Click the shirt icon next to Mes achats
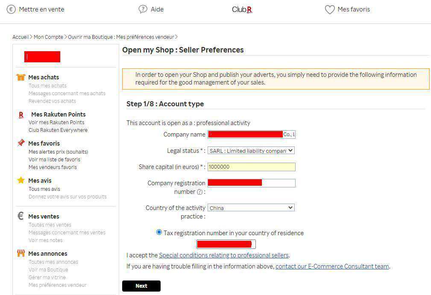The width and height of the screenshot is (431, 295). tap(21, 77)
